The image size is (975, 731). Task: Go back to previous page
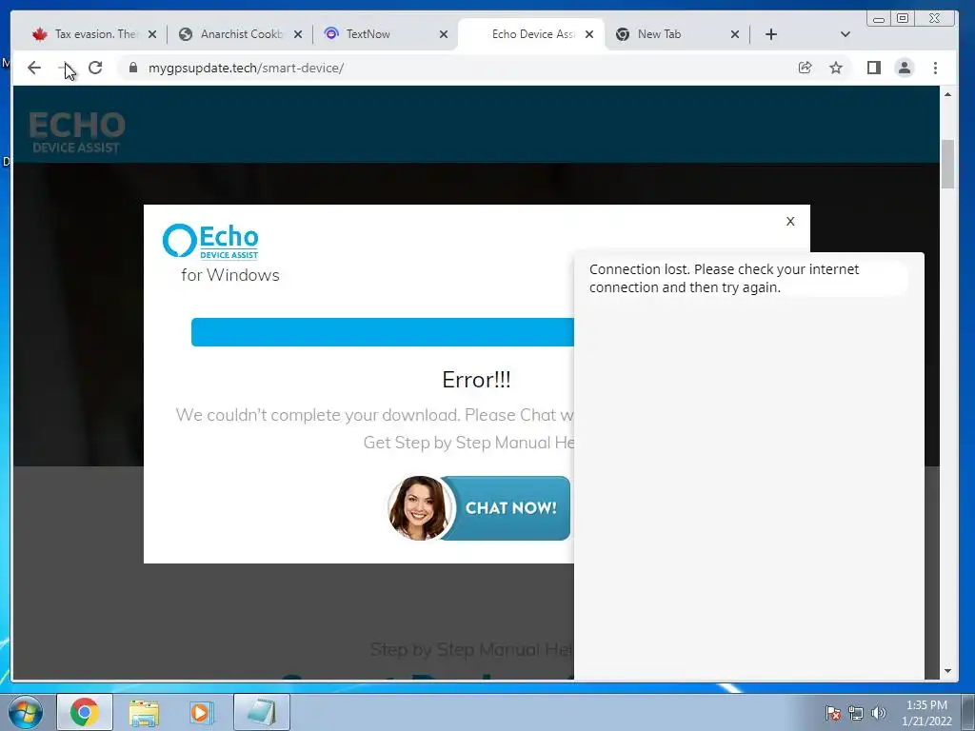pos(34,68)
